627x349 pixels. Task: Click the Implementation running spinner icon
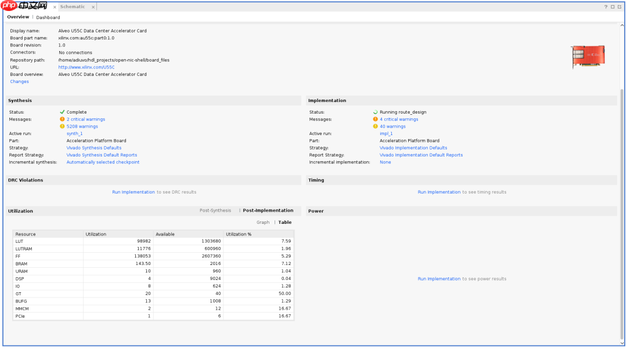tap(375, 112)
